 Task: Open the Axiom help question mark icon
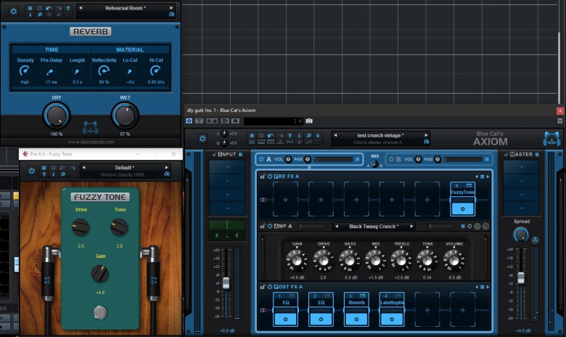pyautogui.click(x=290, y=135)
